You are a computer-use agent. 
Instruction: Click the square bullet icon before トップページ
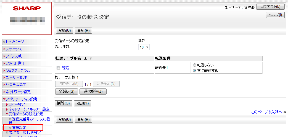coord(4,42)
